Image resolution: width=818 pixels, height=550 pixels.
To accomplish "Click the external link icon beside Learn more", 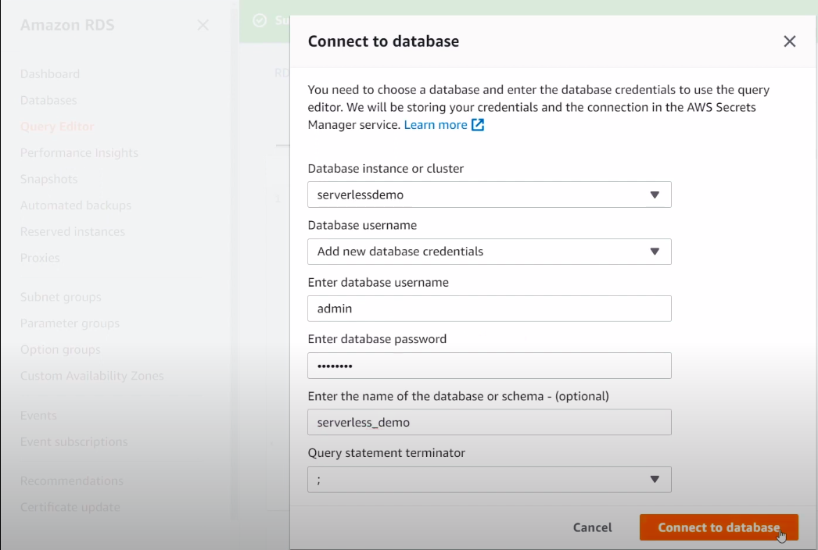I will 478,125.
